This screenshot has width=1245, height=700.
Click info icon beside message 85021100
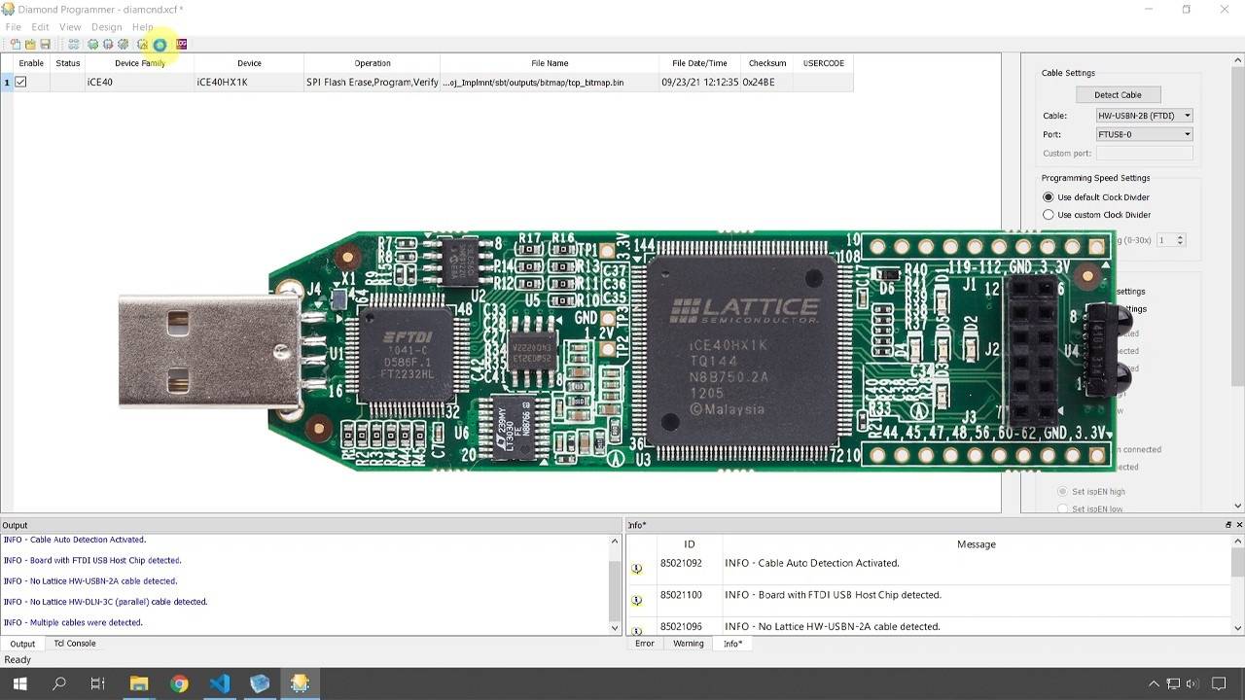tap(637, 600)
